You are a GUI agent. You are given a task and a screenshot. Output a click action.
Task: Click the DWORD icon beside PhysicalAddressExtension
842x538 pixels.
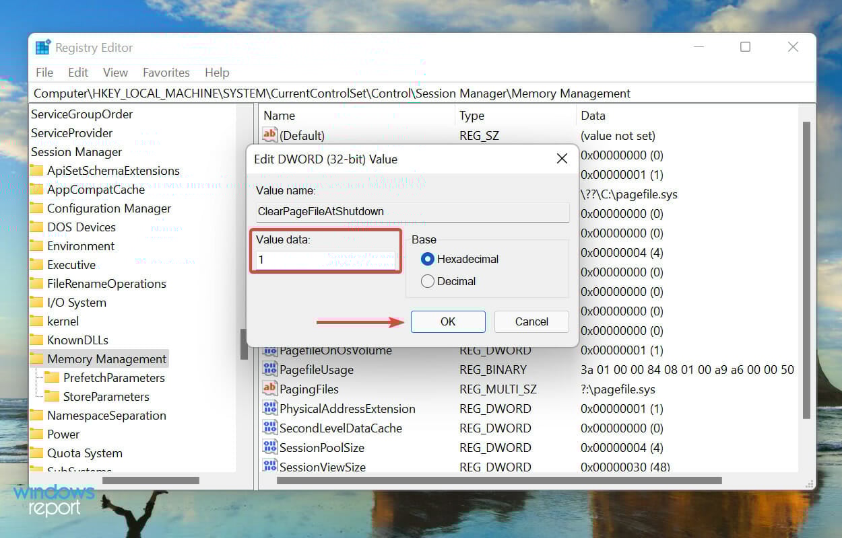tap(269, 408)
